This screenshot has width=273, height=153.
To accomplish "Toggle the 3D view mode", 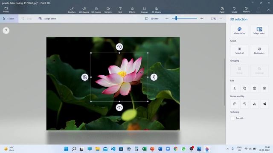I will tap(152, 19).
